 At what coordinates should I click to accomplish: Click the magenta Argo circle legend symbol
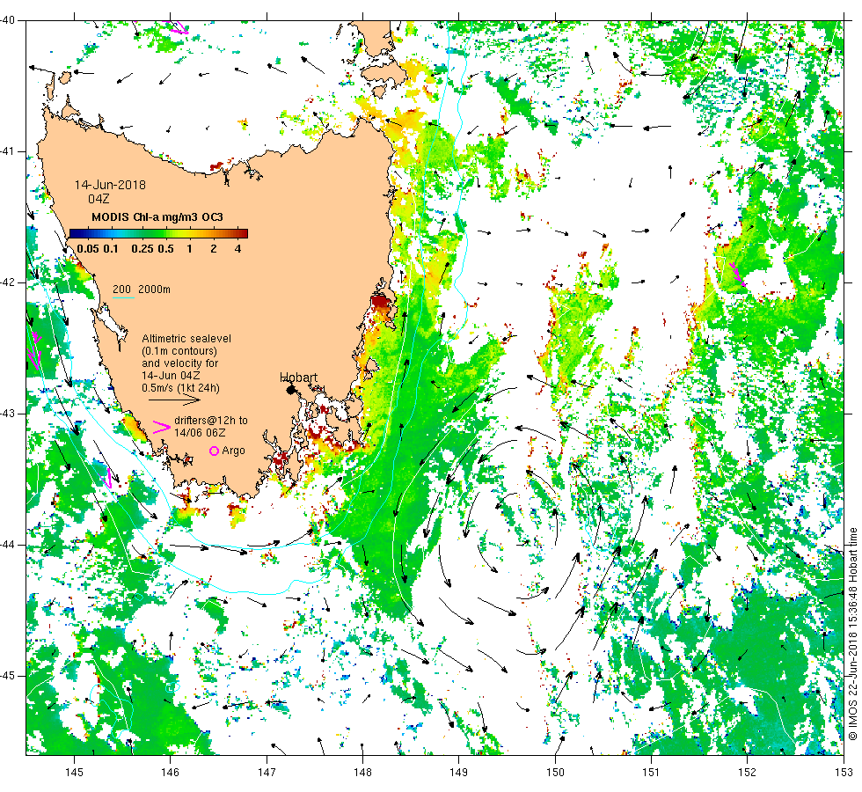pyautogui.click(x=215, y=451)
